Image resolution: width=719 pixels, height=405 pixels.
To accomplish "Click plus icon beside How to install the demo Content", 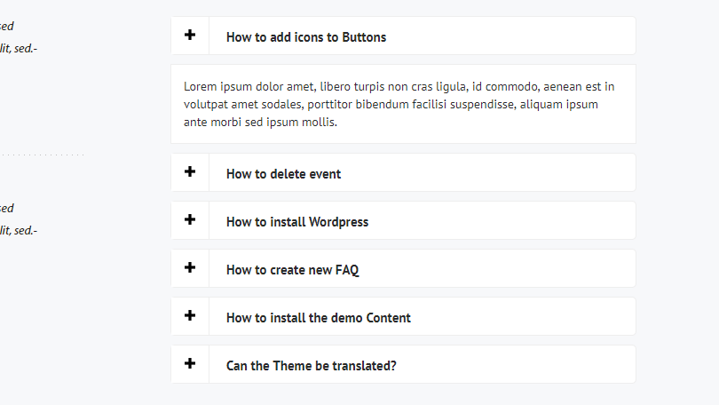I will (190, 316).
